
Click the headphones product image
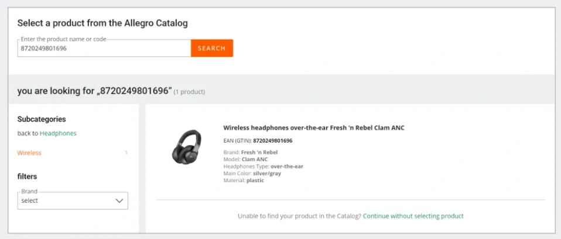pyautogui.click(x=186, y=147)
